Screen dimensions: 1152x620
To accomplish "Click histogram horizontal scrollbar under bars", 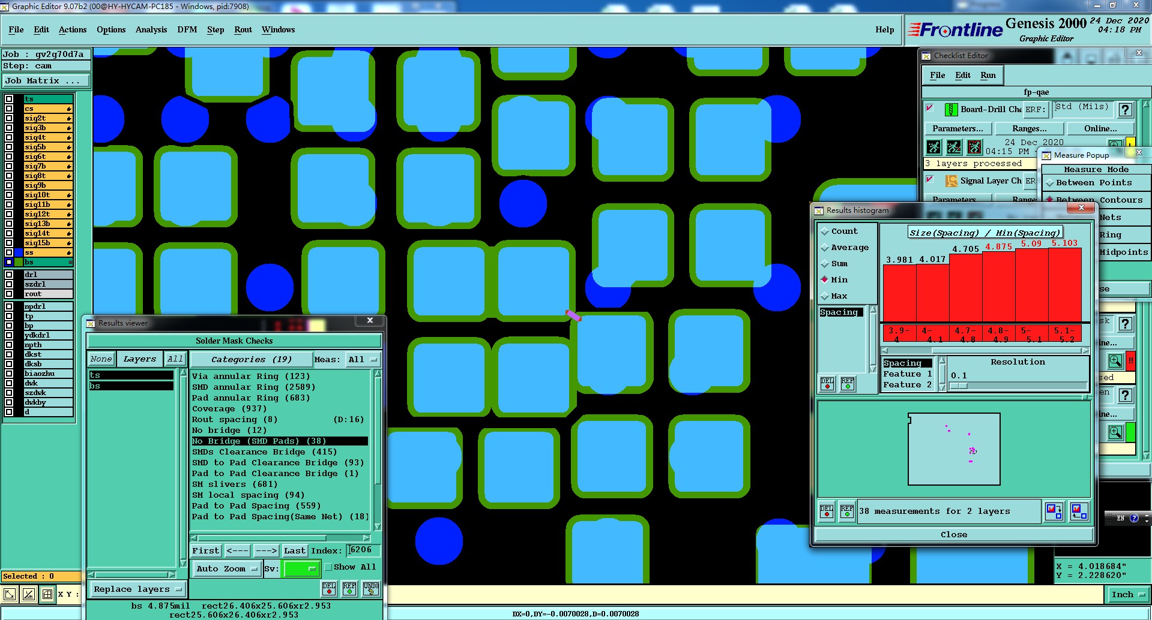I will [985, 350].
